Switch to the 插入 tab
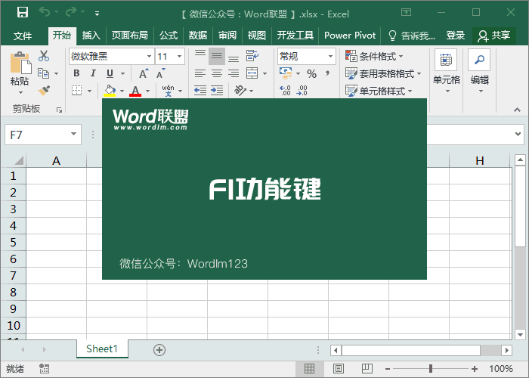Image resolution: width=529 pixels, height=378 pixels. coord(91,36)
